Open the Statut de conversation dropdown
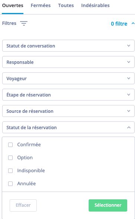Image resolution: width=135 pixels, height=219 pixels. [68, 46]
